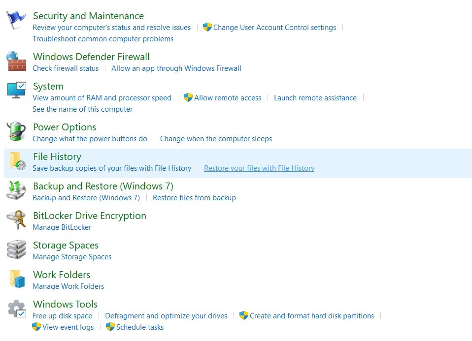Screen dimensions: 472x341
Task: Open the Schedule tasks link
Action: click(140, 327)
